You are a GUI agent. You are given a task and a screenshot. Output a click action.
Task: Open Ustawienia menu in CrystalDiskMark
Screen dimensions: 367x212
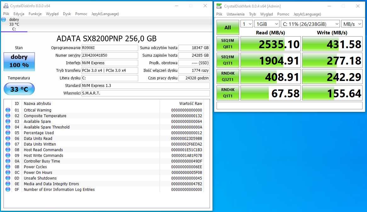click(235, 14)
